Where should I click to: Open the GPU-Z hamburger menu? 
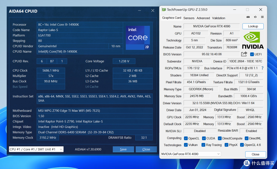[262, 17]
